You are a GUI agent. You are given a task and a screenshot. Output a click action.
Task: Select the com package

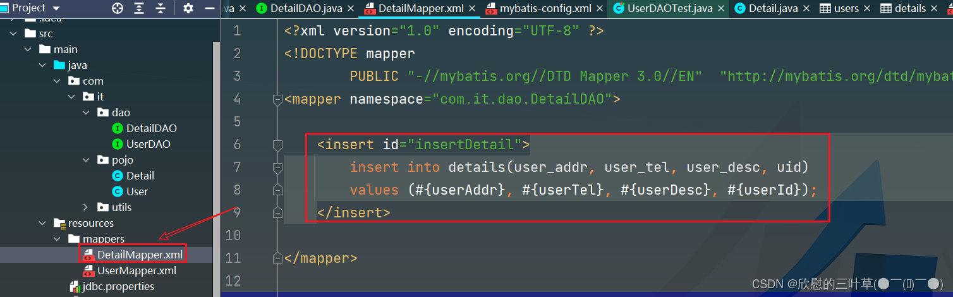click(x=93, y=81)
